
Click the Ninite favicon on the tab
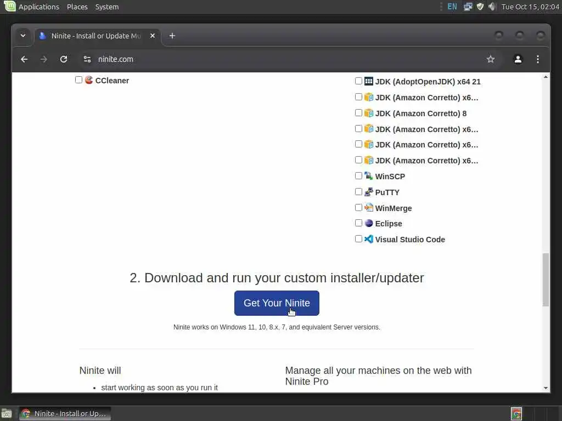click(43, 36)
